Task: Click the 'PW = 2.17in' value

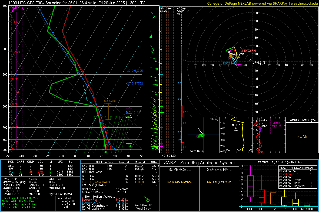Action: (10, 179)
